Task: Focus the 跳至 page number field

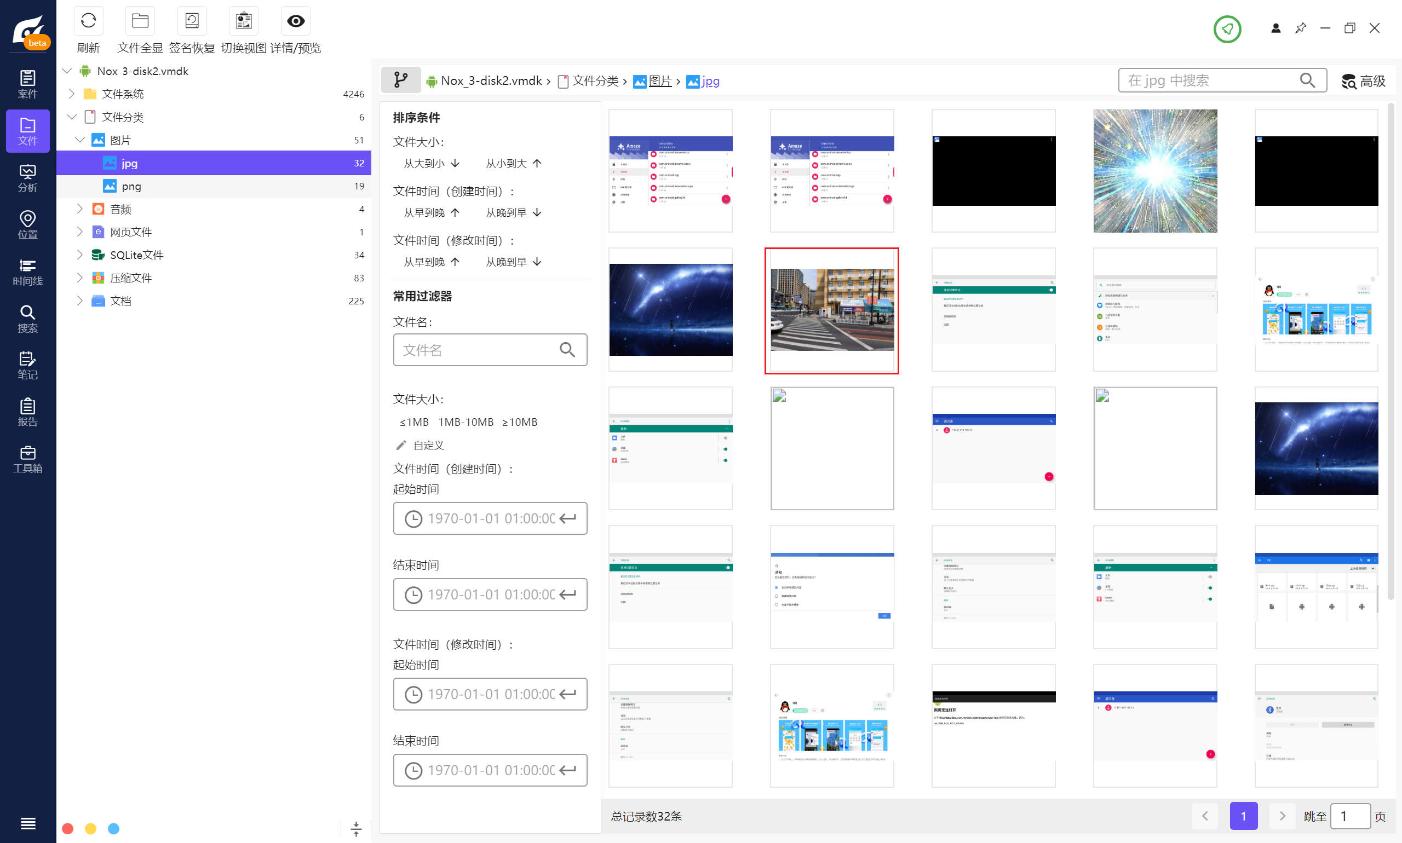Action: click(x=1351, y=816)
